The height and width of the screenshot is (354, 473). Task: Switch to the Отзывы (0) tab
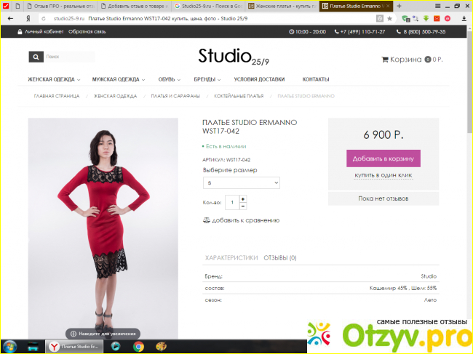280,257
